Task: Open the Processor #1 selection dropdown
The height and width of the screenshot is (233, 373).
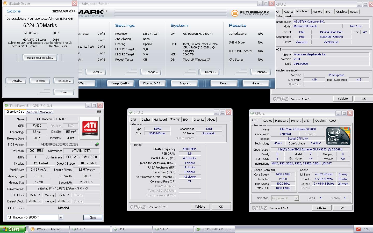Action: coord(297,198)
